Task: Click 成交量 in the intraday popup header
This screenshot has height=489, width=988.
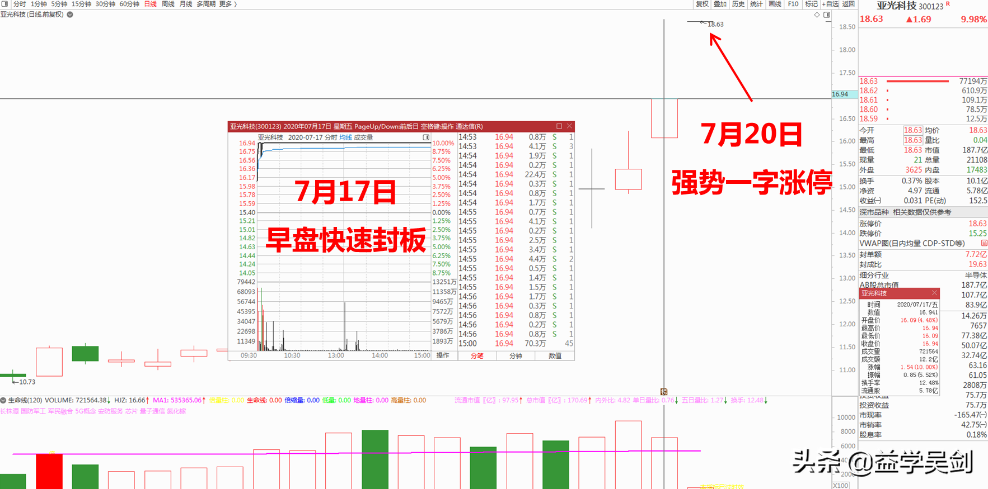Action: pos(363,137)
